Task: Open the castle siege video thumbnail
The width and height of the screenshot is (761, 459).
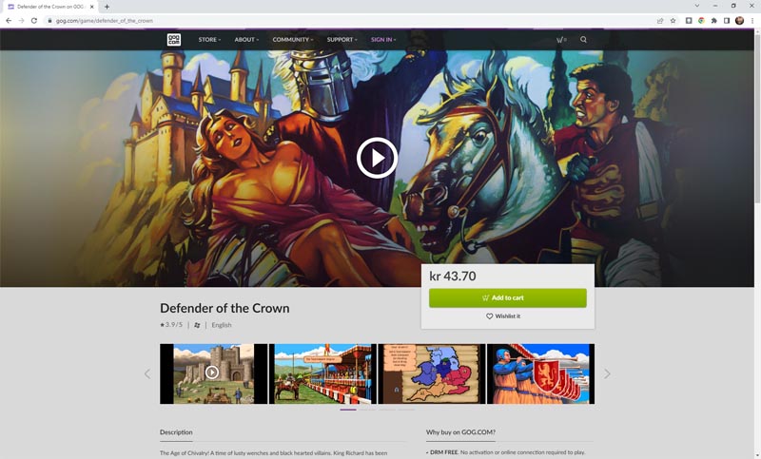Action: [213, 373]
